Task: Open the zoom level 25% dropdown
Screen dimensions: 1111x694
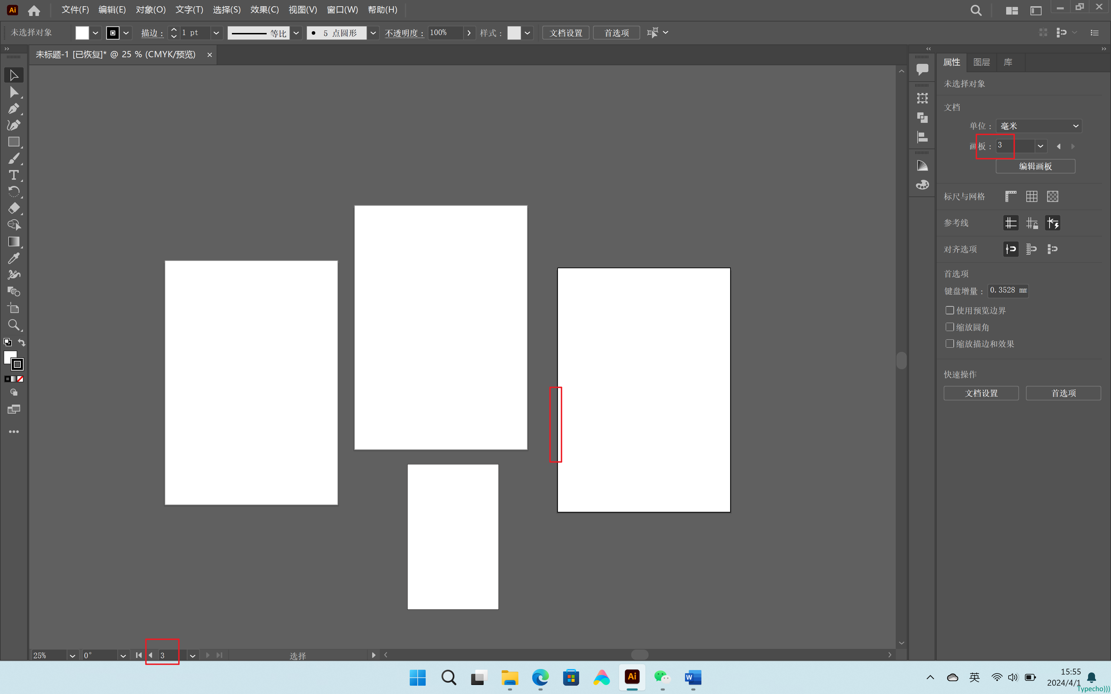Action: (72, 655)
